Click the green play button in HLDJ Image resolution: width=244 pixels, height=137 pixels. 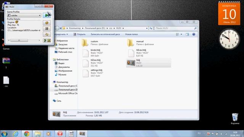tap(47, 15)
